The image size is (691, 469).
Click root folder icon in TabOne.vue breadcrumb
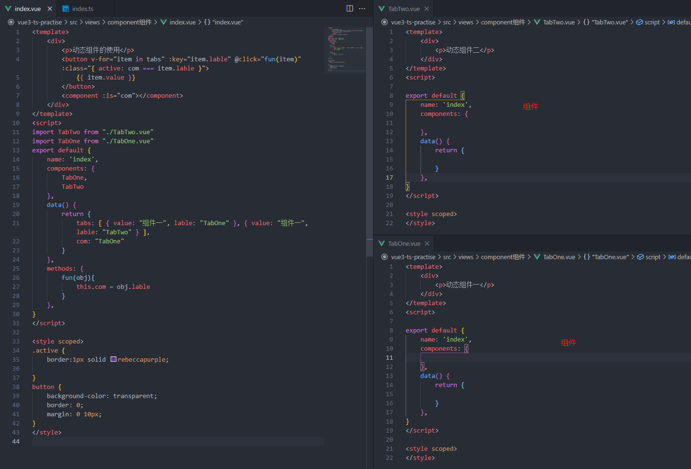coord(385,257)
